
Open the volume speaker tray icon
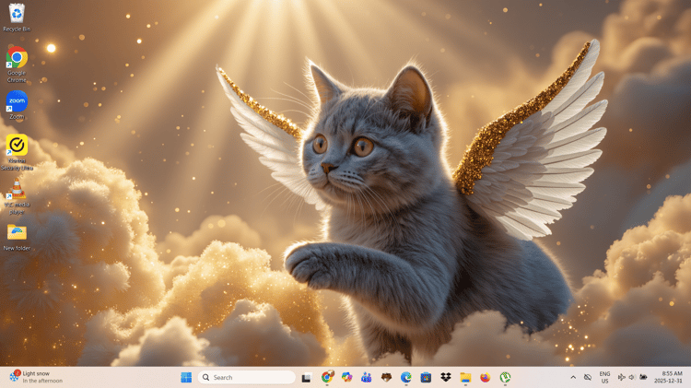click(632, 378)
